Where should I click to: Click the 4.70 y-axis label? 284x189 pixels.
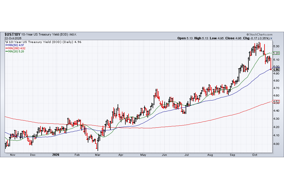276,88
